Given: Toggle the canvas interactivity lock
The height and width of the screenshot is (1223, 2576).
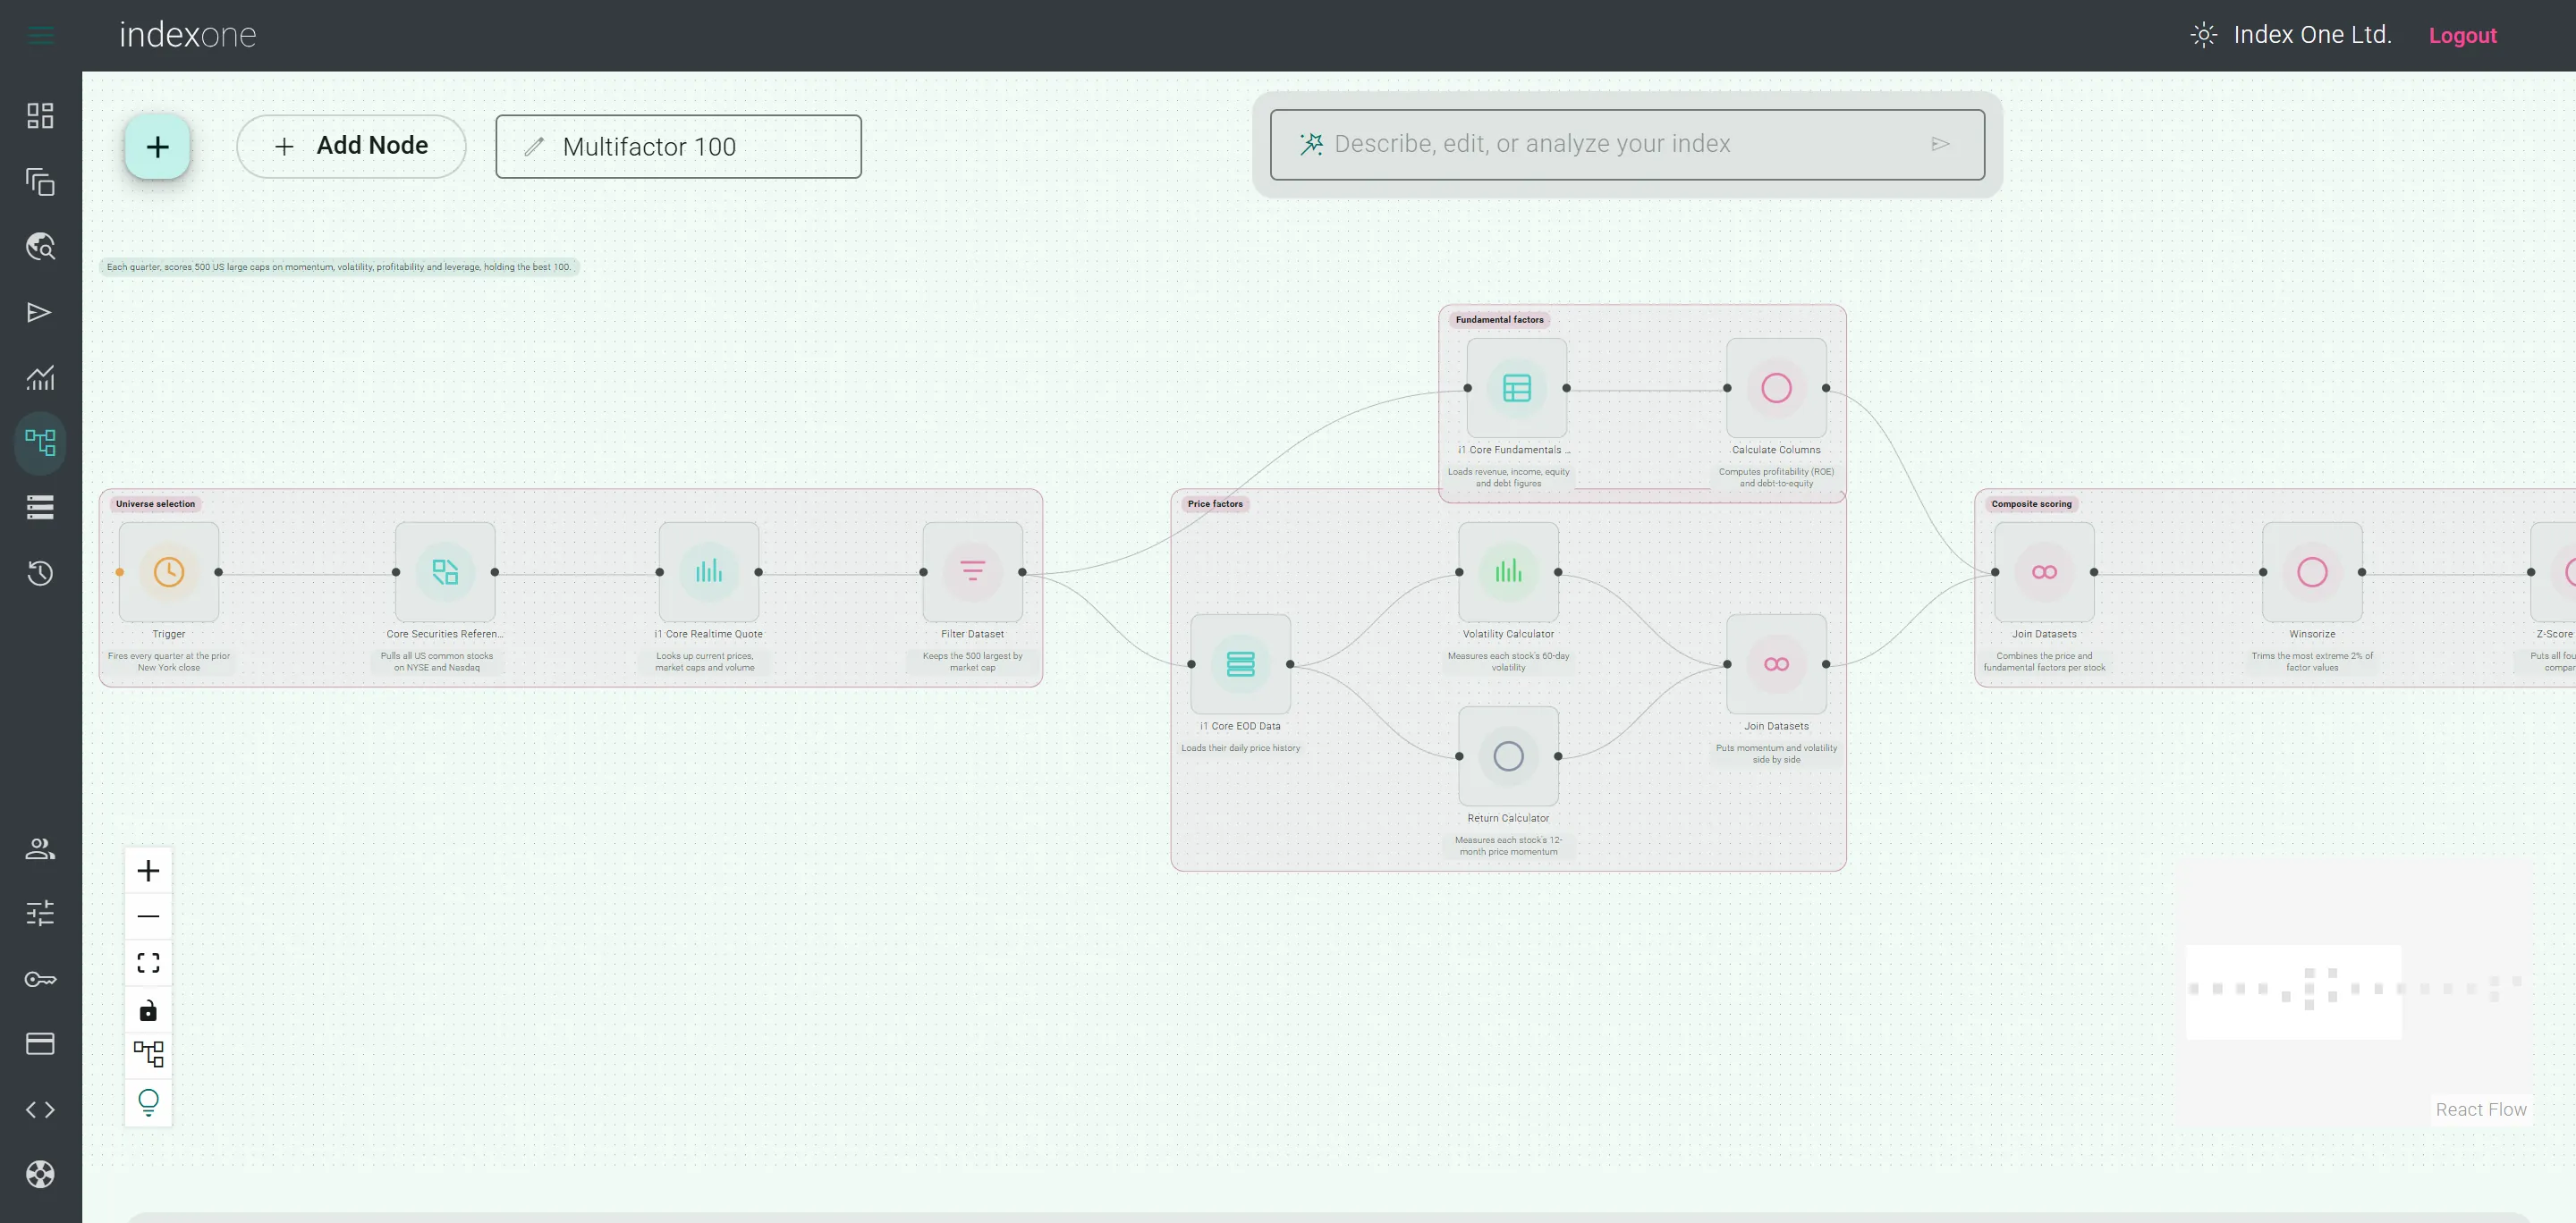Looking at the screenshot, I should point(148,1010).
